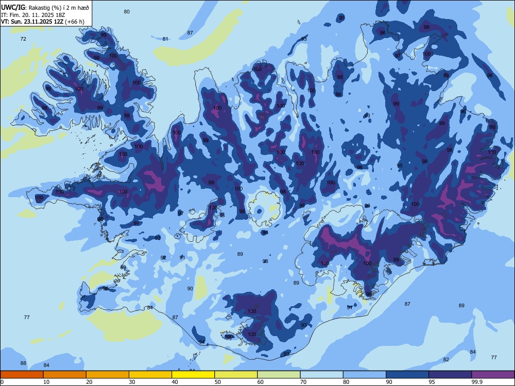Click the 'IT: Fim. 20. 11. 2025 18Z' line
Screen dimensions: 515x386
point(33,15)
